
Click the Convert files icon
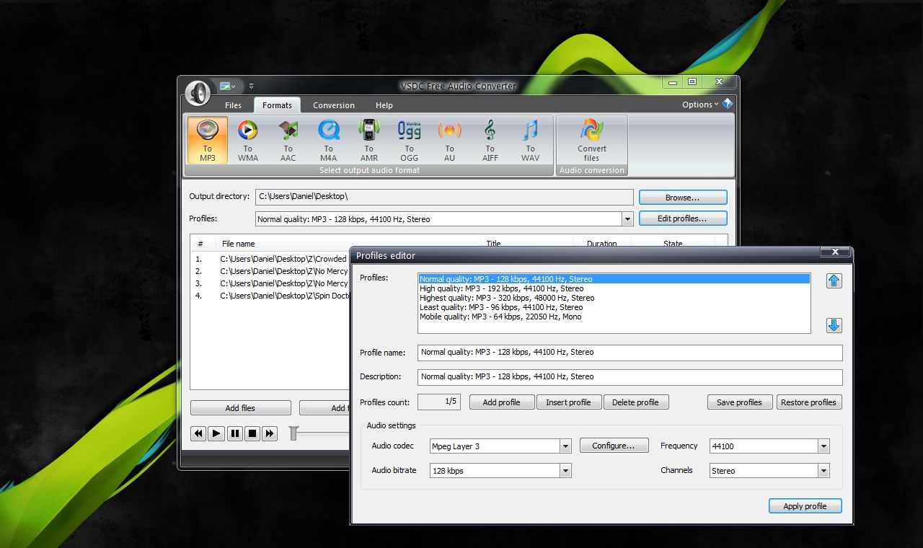[x=591, y=140]
